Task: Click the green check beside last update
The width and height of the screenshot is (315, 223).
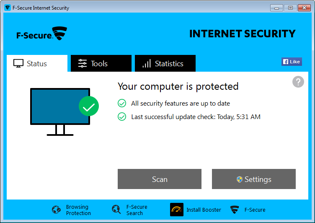Action: [x=122, y=117]
